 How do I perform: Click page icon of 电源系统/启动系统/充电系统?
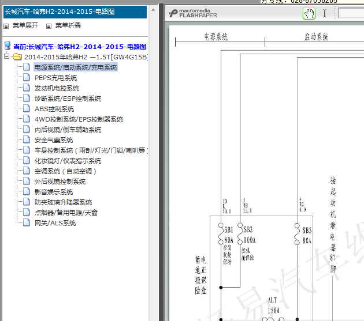(27, 67)
